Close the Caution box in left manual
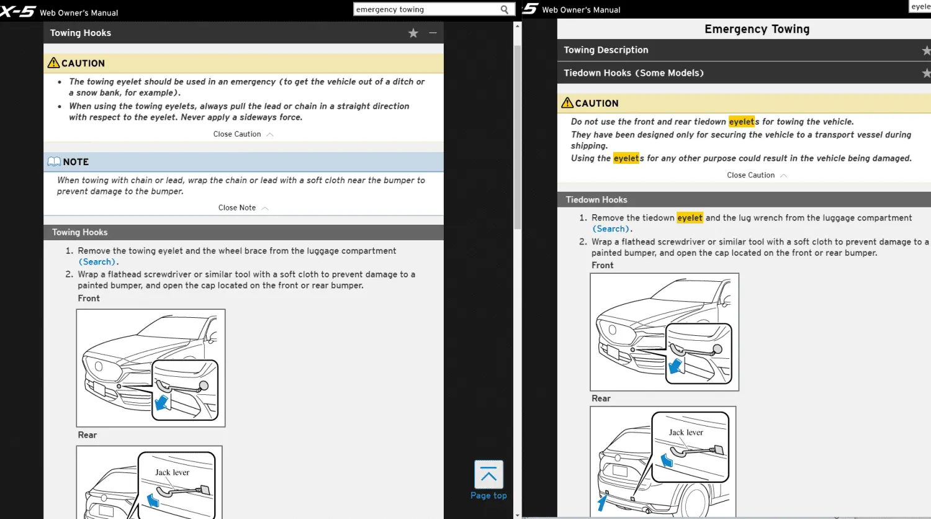 pyautogui.click(x=243, y=134)
